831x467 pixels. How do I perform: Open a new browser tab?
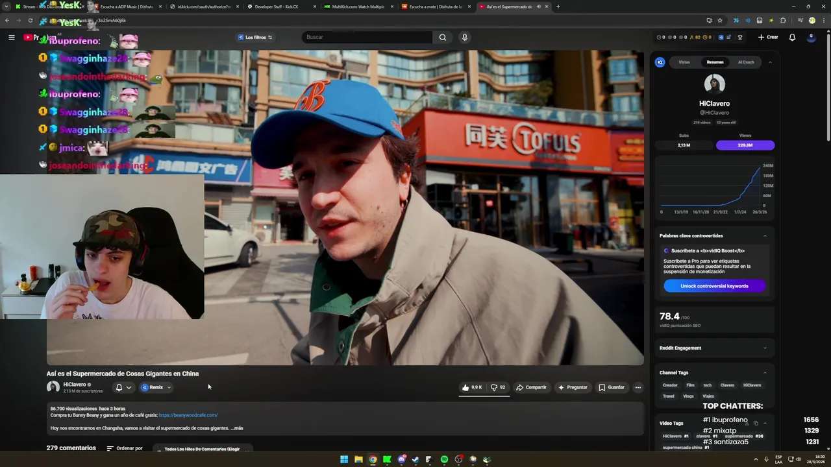[558, 6]
